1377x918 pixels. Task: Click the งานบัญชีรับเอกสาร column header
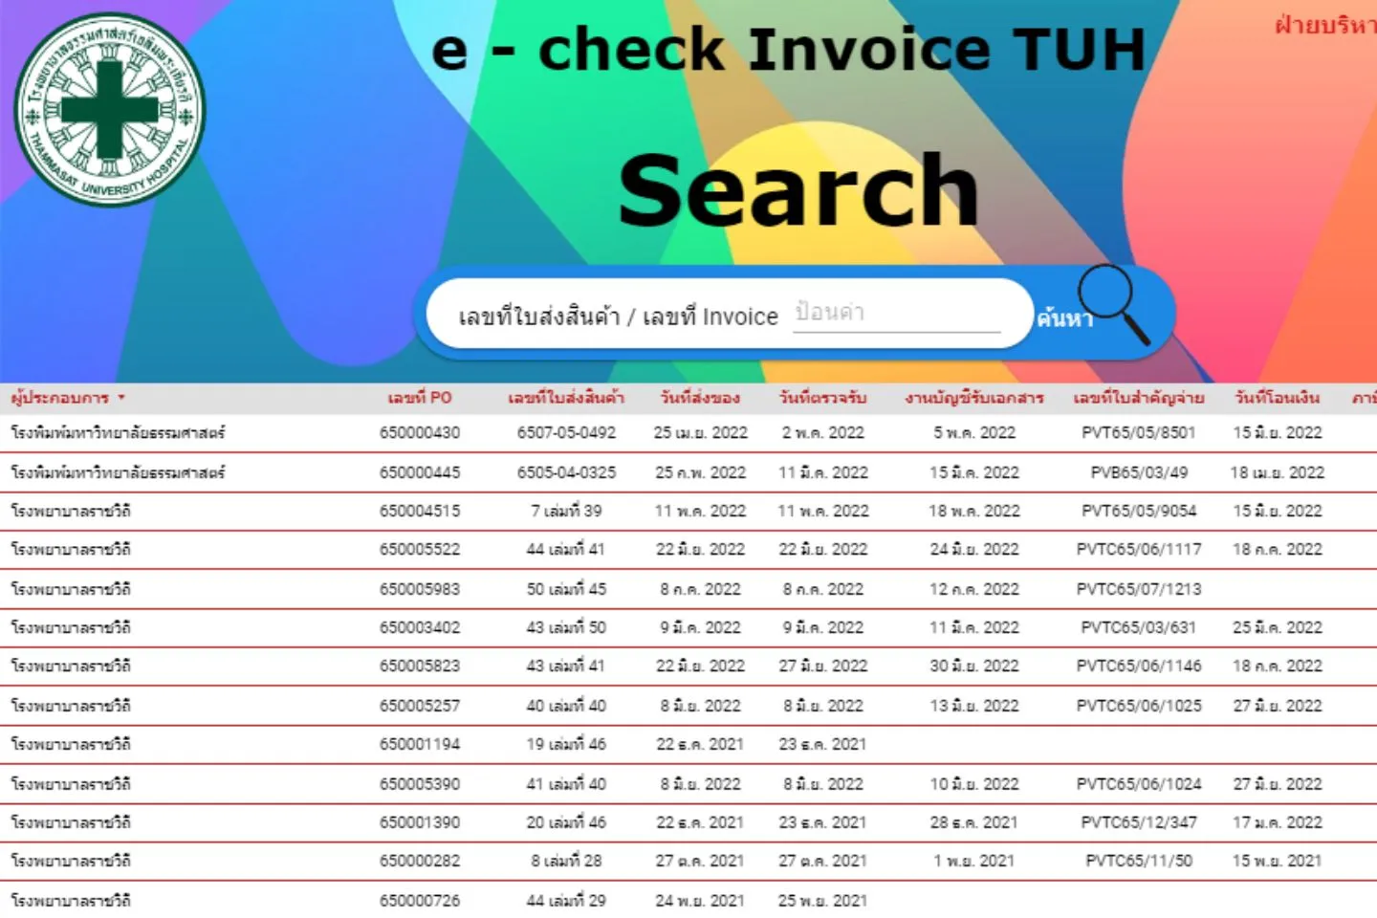(974, 398)
